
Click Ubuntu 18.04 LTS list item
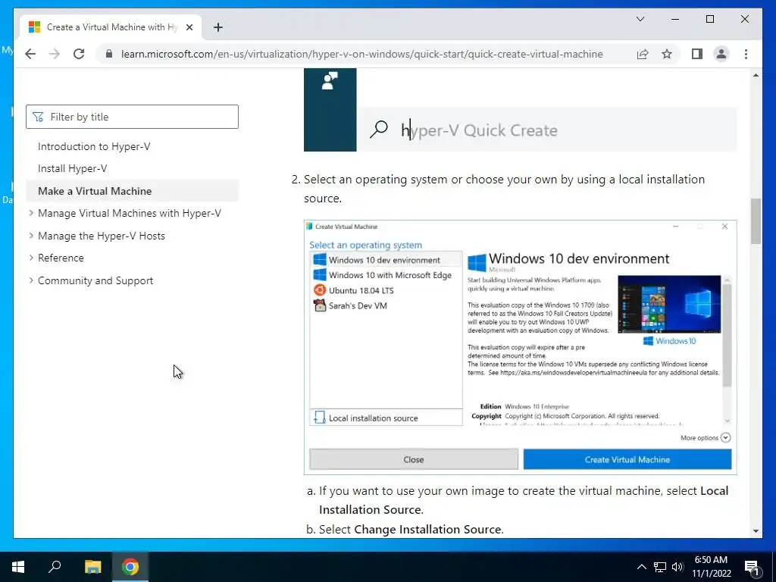coord(386,290)
